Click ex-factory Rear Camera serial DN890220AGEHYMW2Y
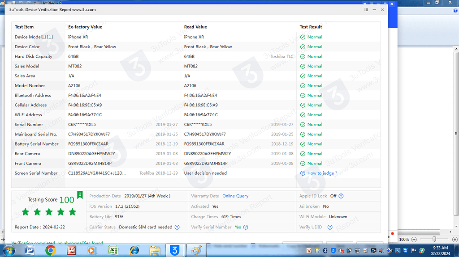The width and height of the screenshot is (459, 257). pos(91,154)
